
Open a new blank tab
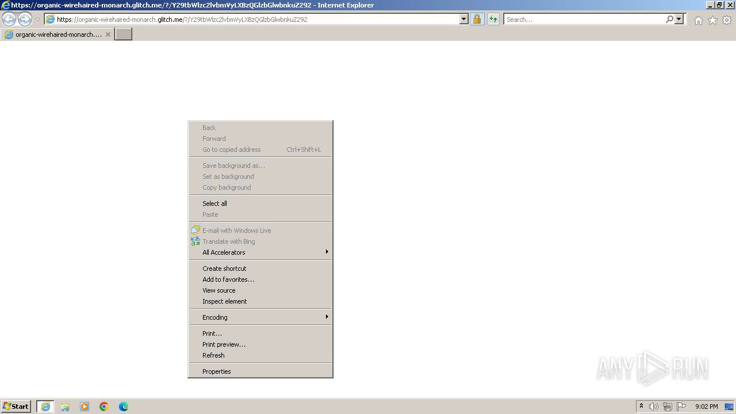click(124, 34)
